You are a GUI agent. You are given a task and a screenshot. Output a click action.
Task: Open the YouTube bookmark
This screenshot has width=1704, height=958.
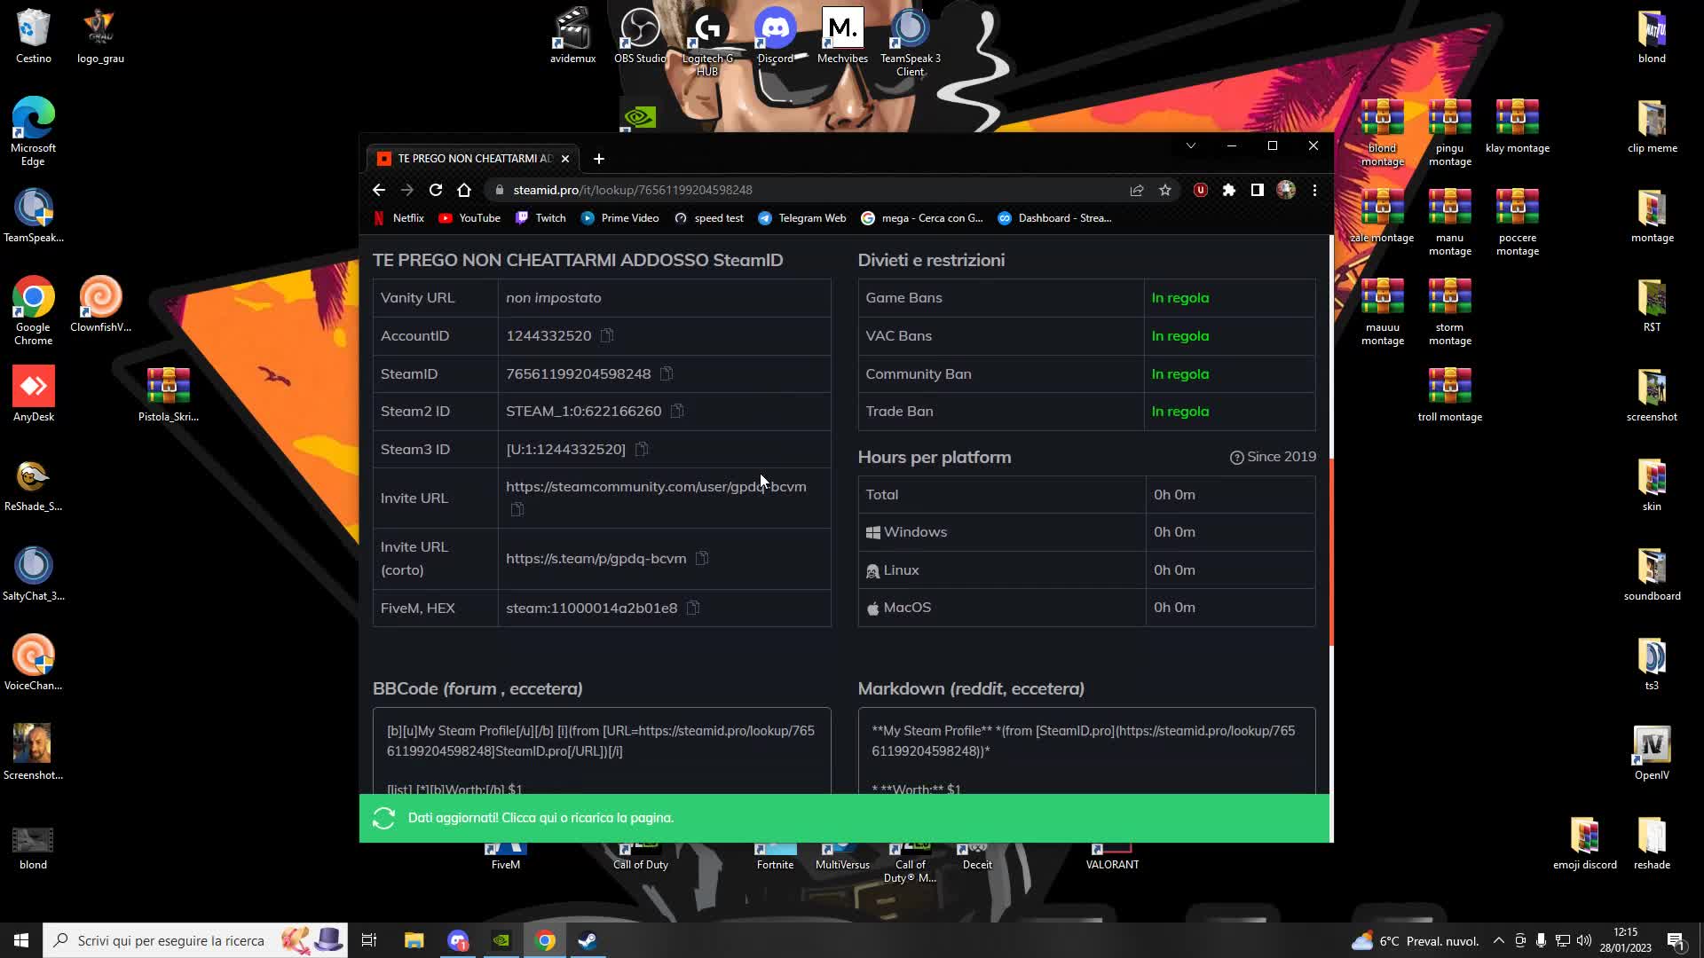tap(469, 218)
